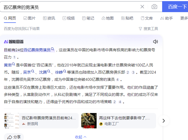The height and width of the screenshot is (140, 188).
Task: Click the Ai 智能回答 logo
Action: 14,42
